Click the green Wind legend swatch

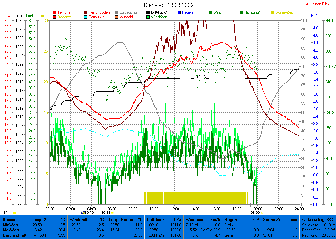[210, 13]
